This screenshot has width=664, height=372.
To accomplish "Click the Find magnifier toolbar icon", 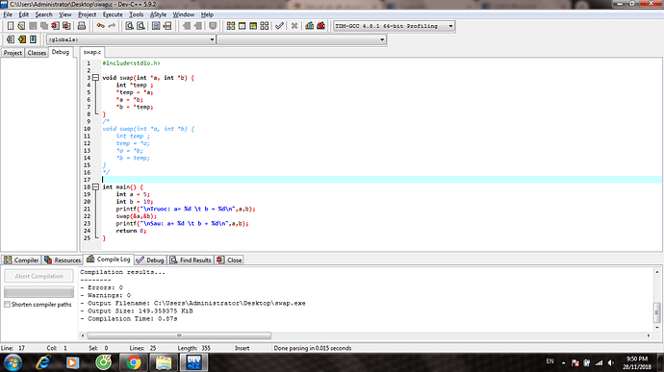I will pyautogui.click(x=129, y=26).
